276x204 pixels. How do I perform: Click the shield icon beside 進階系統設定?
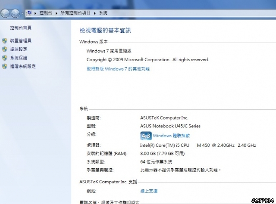pos(5,66)
